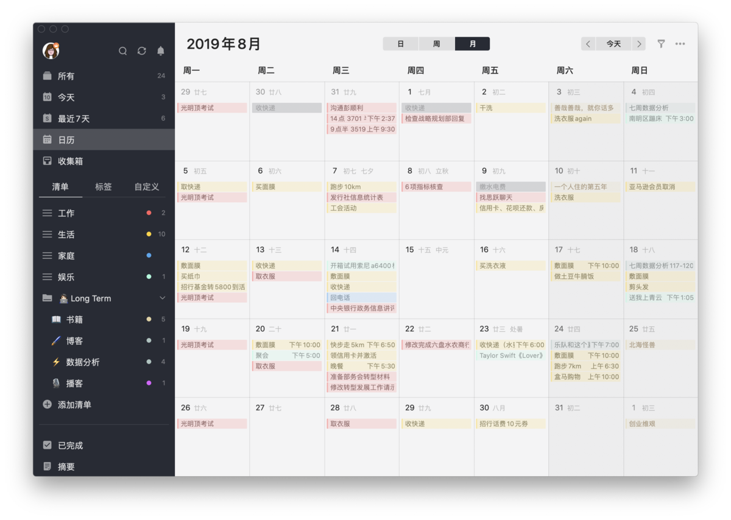Click the red dot next to 工作
This screenshot has height=520, width=731.
coord(149,213)
